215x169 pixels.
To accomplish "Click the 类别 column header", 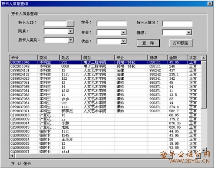I will coord(49,58).
